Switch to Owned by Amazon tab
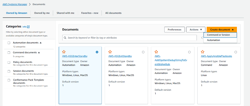 [x=17, y=13]
